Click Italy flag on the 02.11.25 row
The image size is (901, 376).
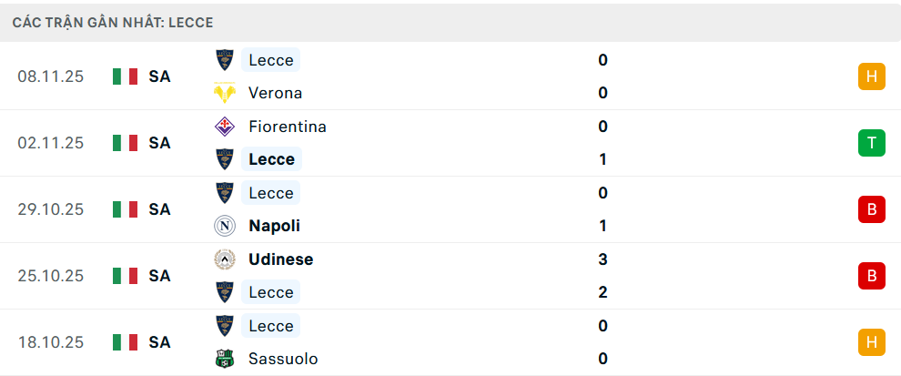[x=125, y=143]
